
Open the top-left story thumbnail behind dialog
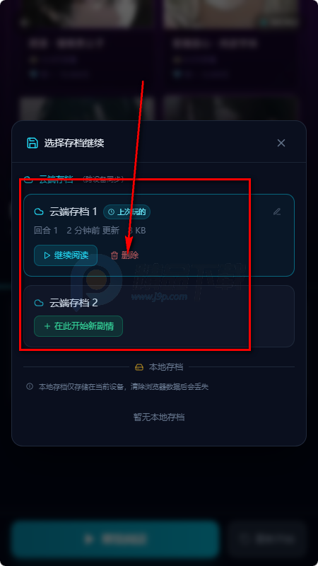(x=87, y=13)
